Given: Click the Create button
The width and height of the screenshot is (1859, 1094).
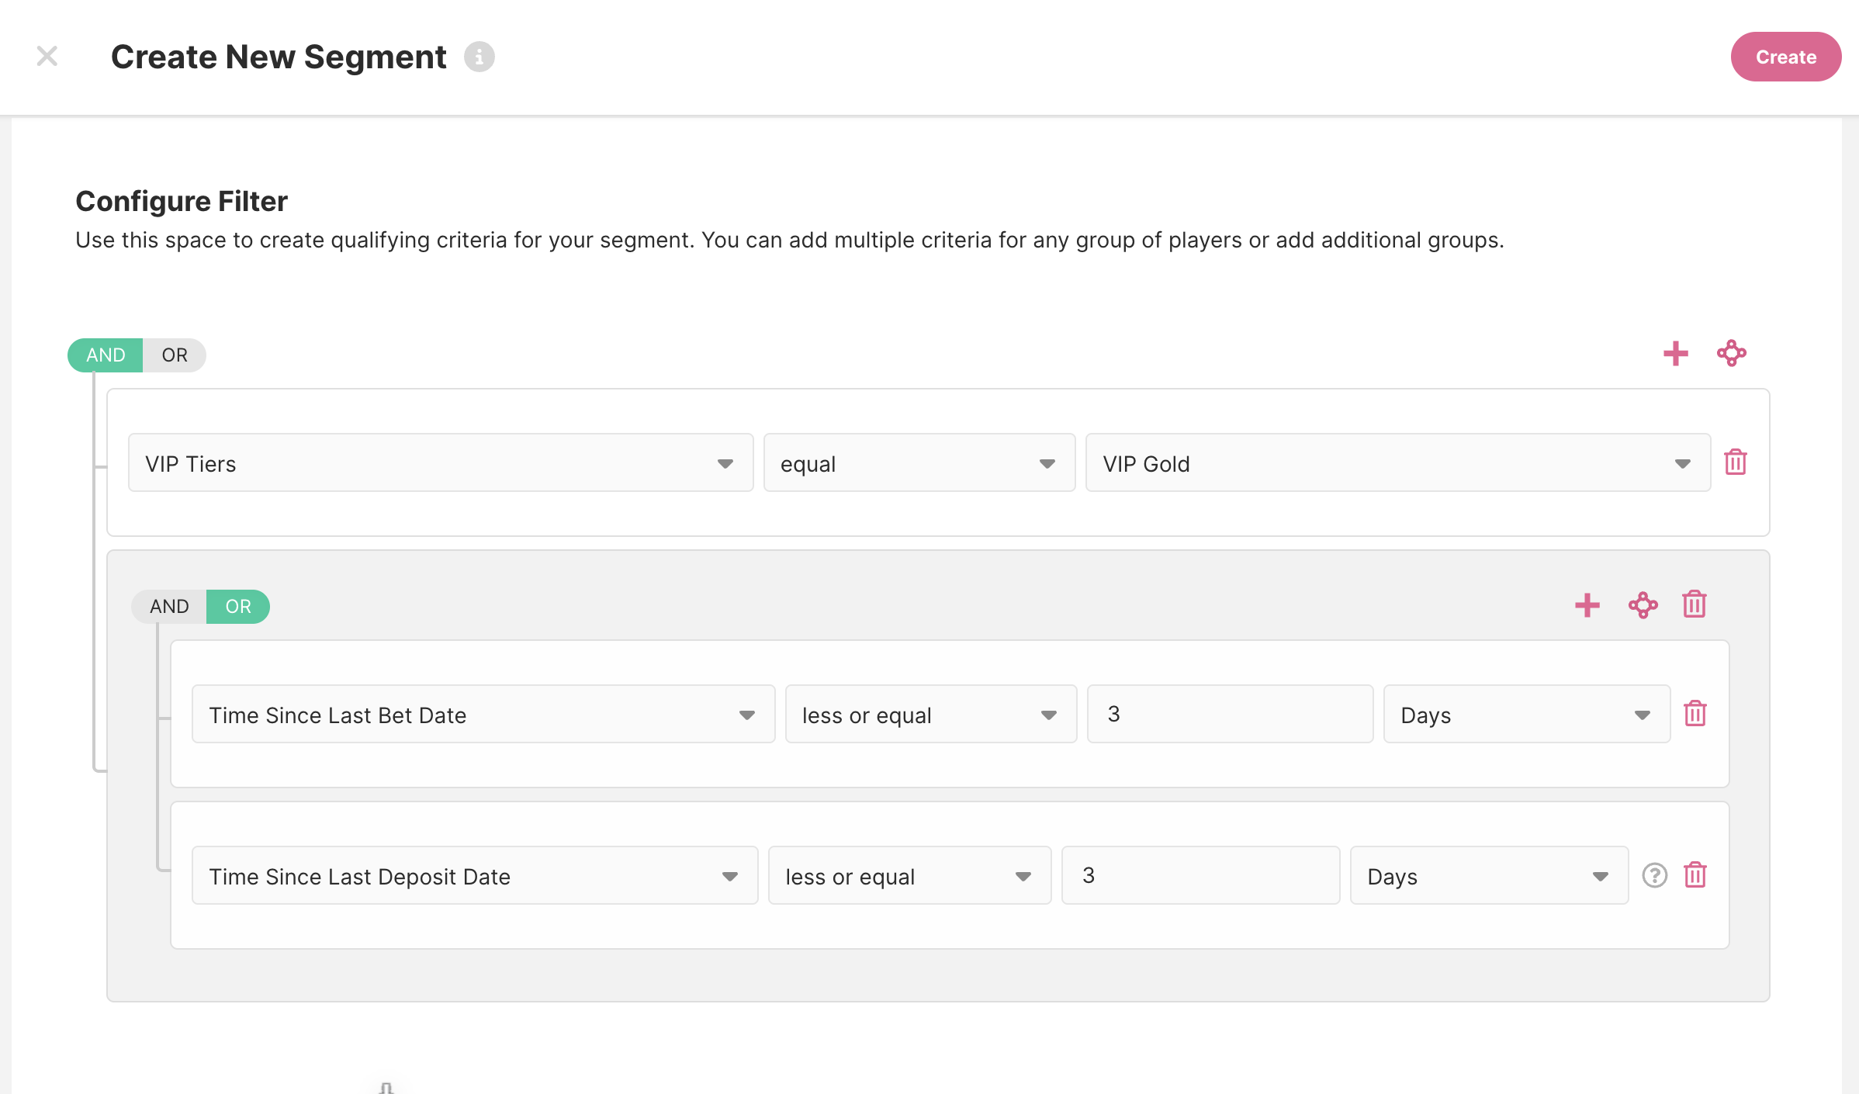Looking at the screenshot, I should tap(1785, 57).
